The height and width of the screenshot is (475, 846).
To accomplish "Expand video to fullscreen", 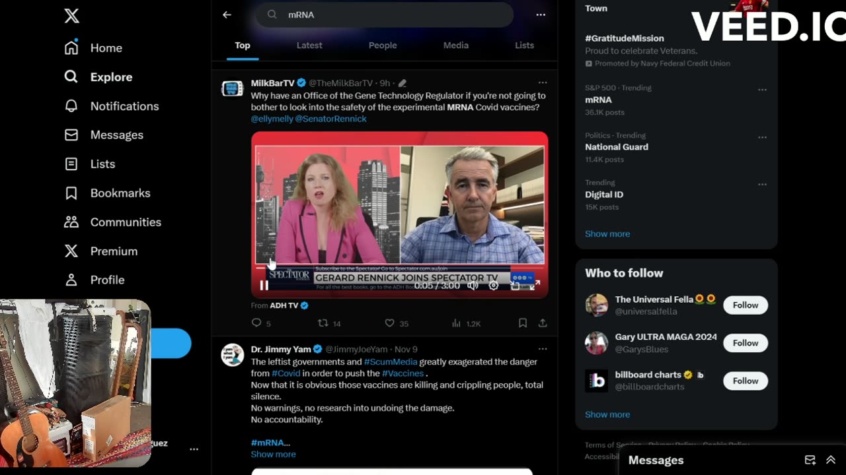I will 535,285.
